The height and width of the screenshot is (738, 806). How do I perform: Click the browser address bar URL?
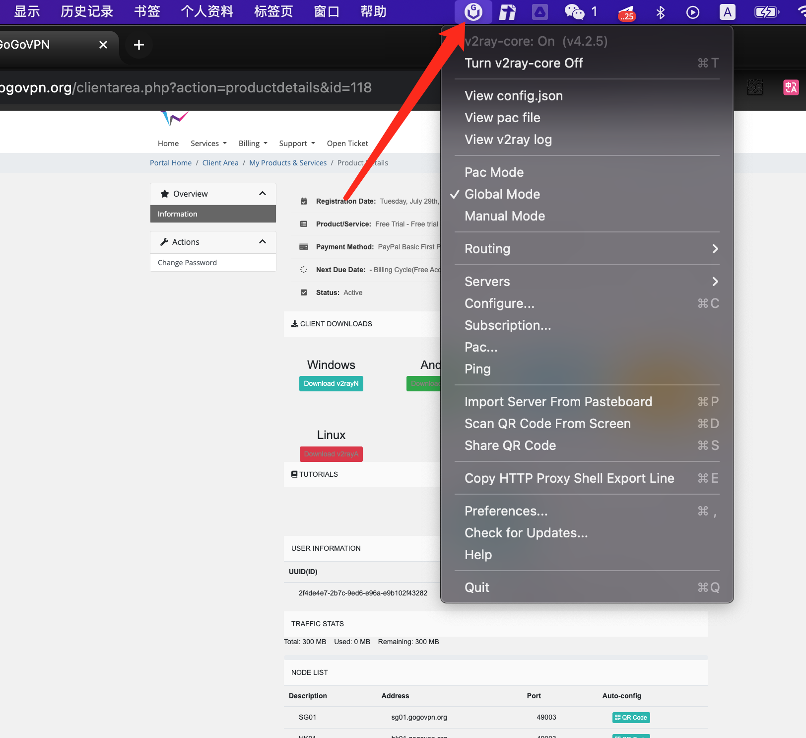point(185,88)
